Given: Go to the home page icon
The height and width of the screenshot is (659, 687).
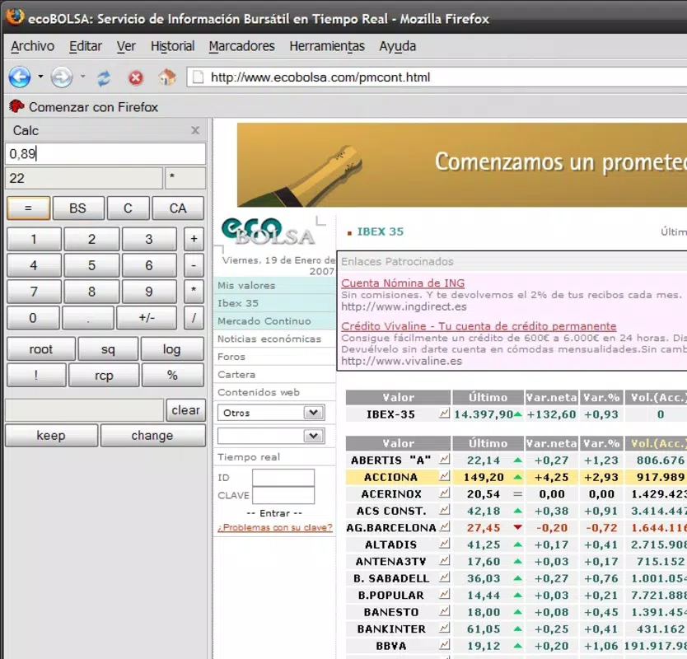Looking at the screenshot, I should click(x=167, y=77).
